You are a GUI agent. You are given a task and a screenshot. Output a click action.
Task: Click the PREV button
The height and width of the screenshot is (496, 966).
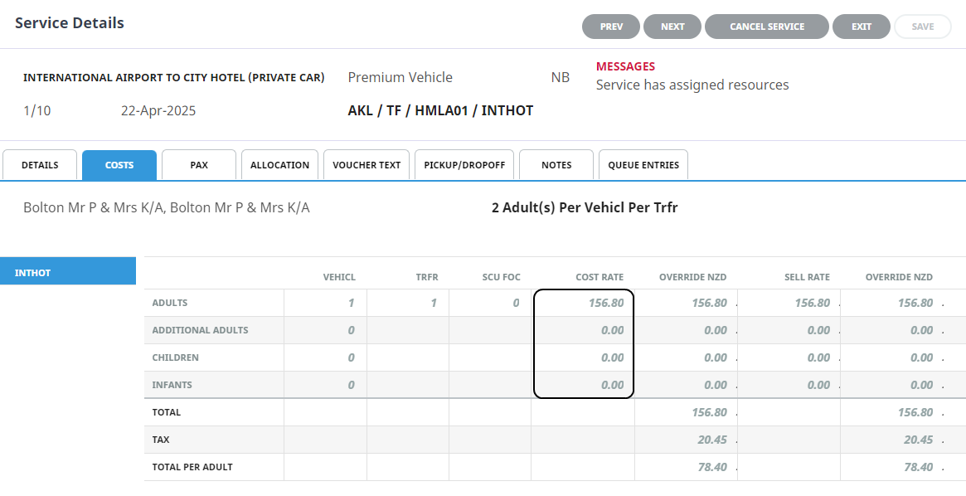point(611,27)
